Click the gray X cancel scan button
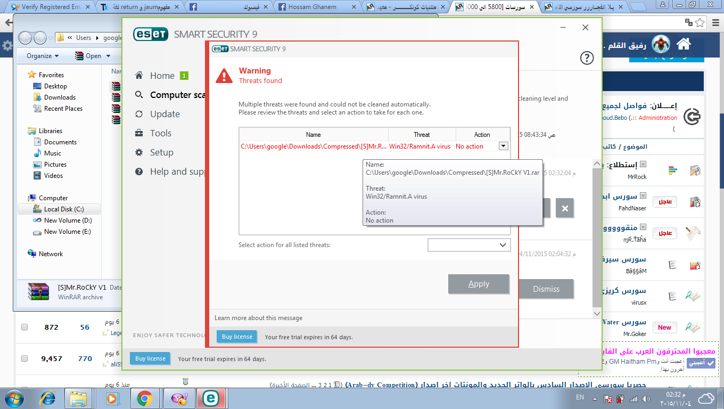The width and height of the screenshot is (724, 409). click(564, 208)
